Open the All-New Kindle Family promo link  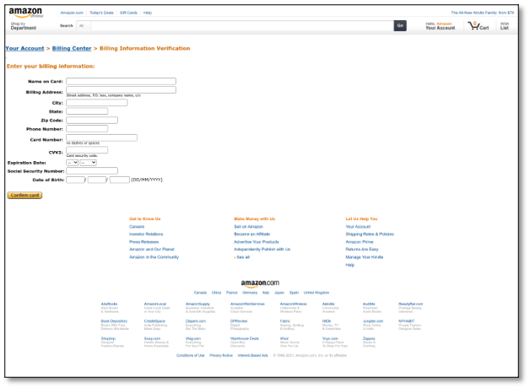pyautogui.click(x=483, y=13)
